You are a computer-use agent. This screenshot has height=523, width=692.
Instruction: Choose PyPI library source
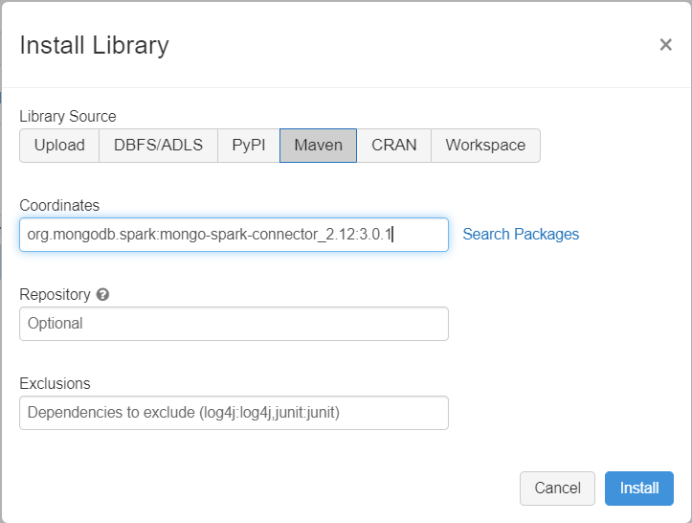[x=249, y=146]
